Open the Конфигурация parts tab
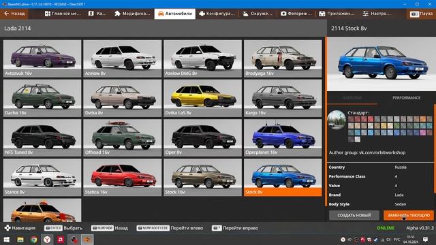The height and width of the screenshot is (245, 436). click(x=217, y=14)
